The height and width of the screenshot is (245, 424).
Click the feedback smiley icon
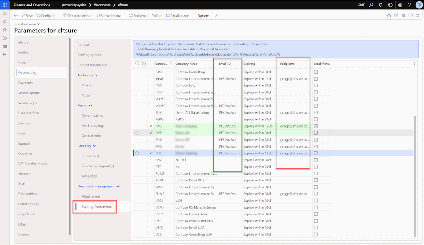point(390,5)
